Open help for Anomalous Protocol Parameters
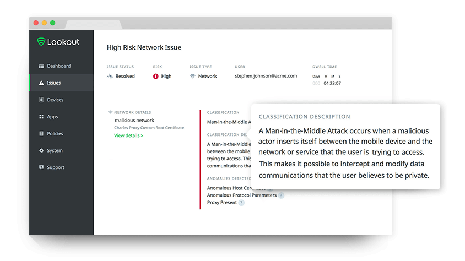 281,195
